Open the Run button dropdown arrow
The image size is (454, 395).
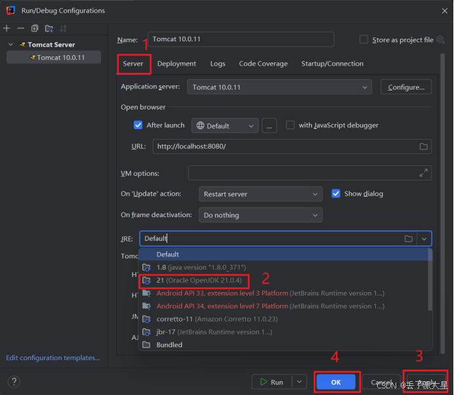(299, 382)
